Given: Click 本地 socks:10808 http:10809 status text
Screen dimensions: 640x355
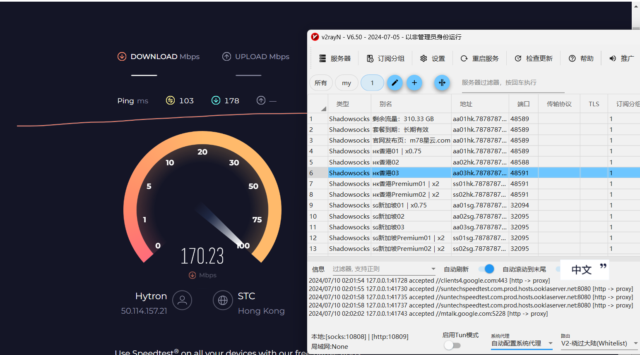Looking at the screenshot, I should (360, 337).
